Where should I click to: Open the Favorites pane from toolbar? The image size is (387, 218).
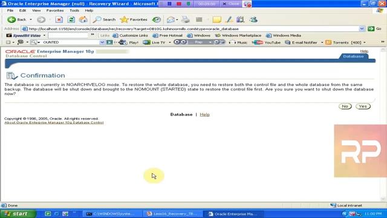coord(134,19)
